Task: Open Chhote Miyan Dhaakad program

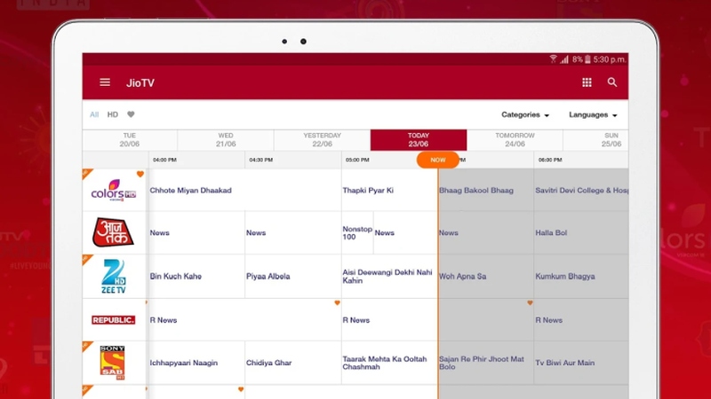Action: coord(245,190)
